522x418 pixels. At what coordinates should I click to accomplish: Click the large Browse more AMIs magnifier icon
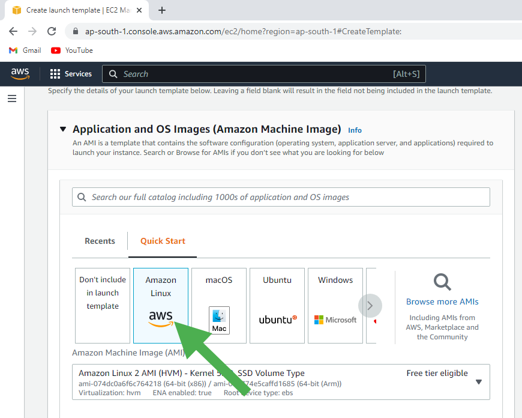click(x=442, y=282)
